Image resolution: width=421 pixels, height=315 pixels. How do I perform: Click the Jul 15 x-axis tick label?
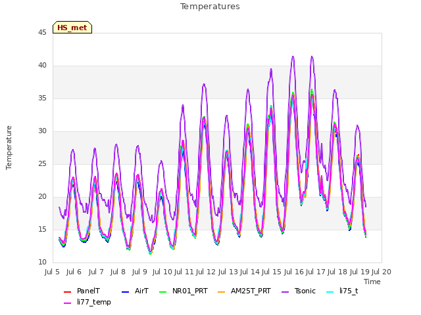coord(272,272)
